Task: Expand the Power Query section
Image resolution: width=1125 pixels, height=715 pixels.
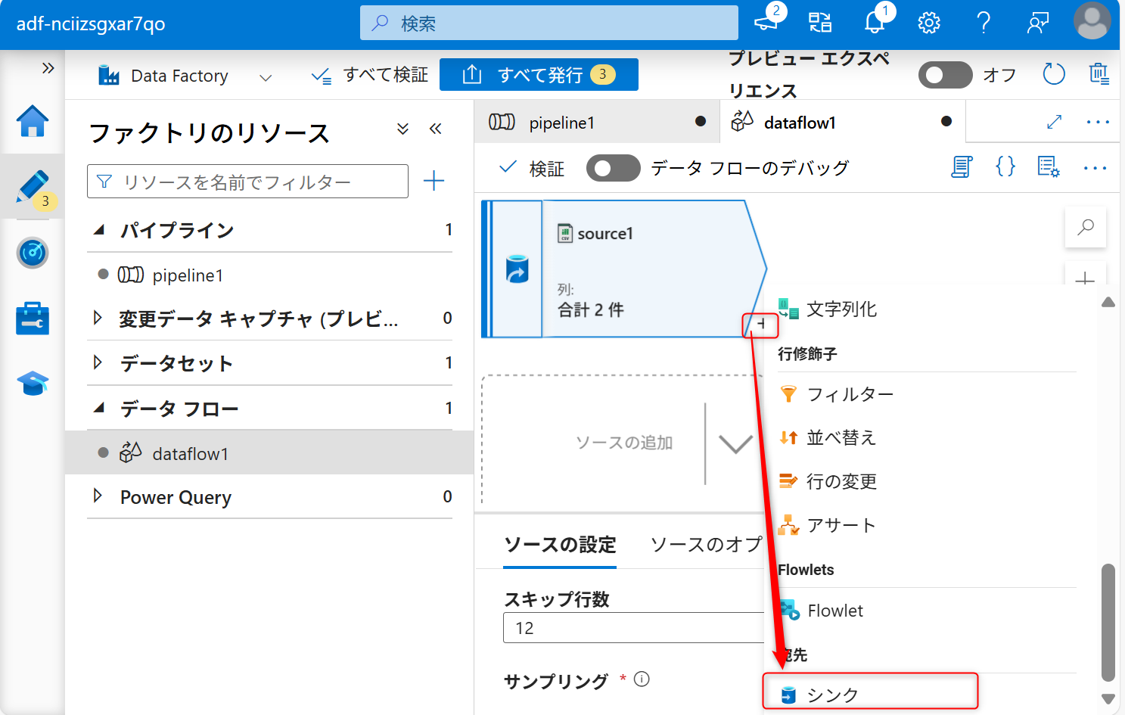Action: pyautogui.click(x=99, y=497)
